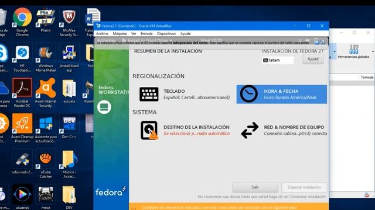The image size is (375, 210).
Task: Open the Teclado keyboard settings icon
Action: 149,94
